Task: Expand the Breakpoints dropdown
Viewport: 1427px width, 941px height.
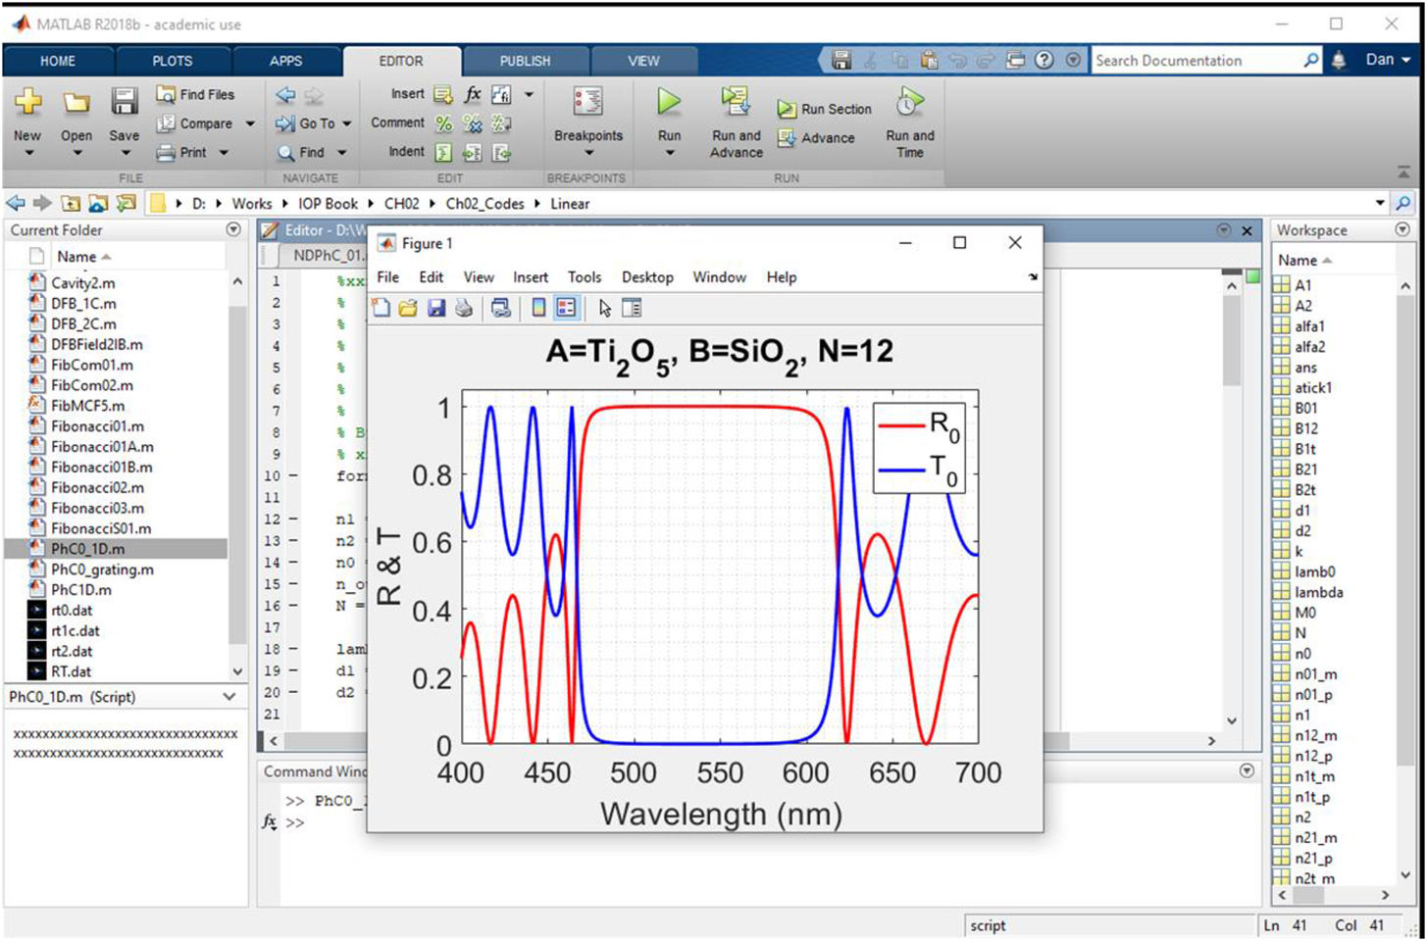Action: pos(588,153)
